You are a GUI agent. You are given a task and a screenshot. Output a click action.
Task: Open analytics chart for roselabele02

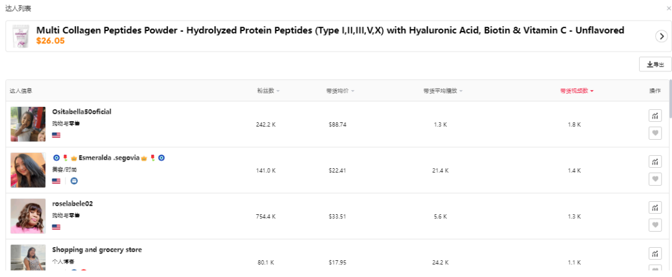click(655, 207)
